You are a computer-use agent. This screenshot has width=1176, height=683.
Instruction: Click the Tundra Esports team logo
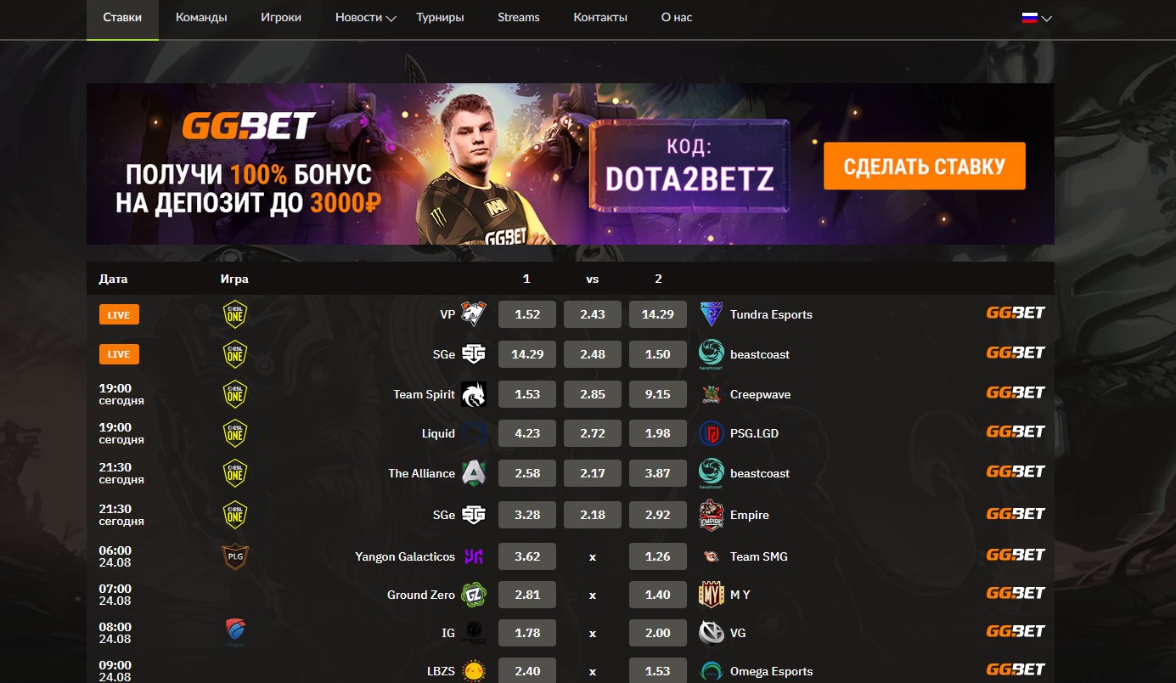(x=711, y=314)
